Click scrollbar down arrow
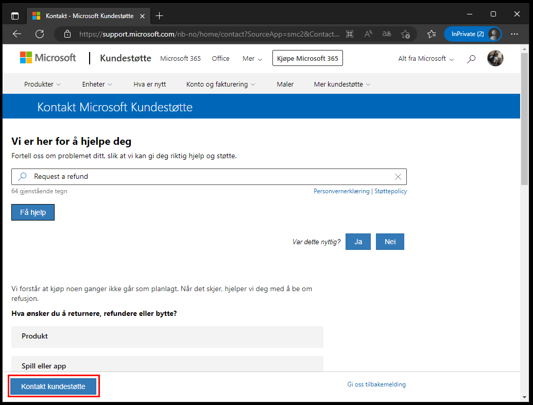533x405 pixels. click(524, 397)
